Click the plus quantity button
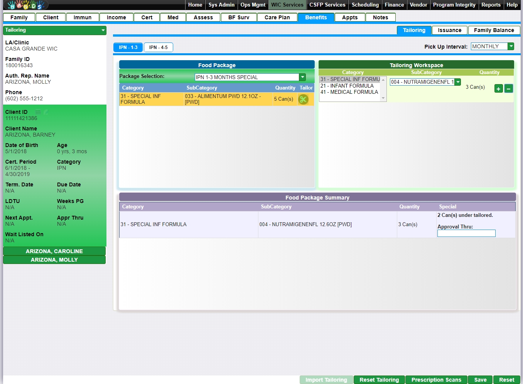Image resolution: width=523 pixels, height=384 pixels. pos(498,89)
